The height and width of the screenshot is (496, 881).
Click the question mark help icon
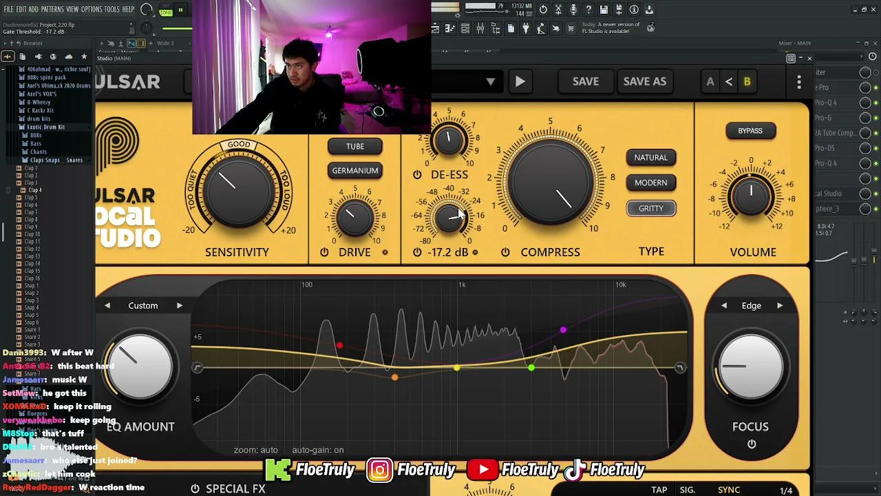click(x=588, y=10)
